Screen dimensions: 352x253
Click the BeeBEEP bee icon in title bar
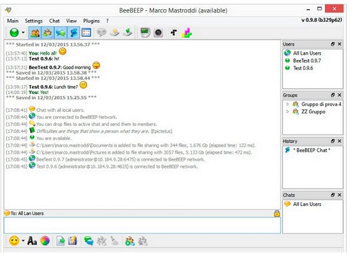[x=8, y=10]
